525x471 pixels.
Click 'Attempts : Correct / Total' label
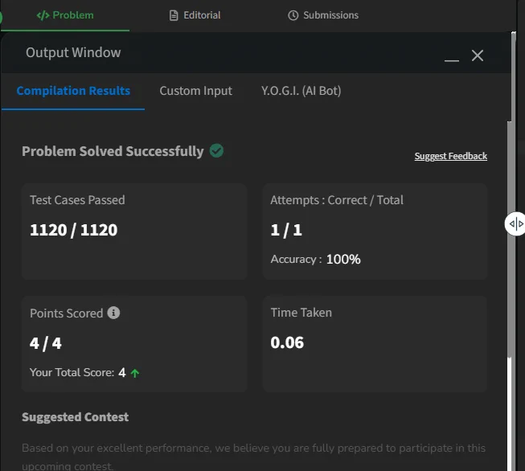pos(337,200)
